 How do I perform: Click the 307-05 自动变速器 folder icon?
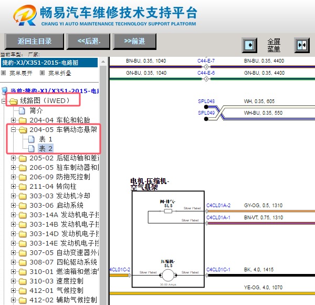23,253
